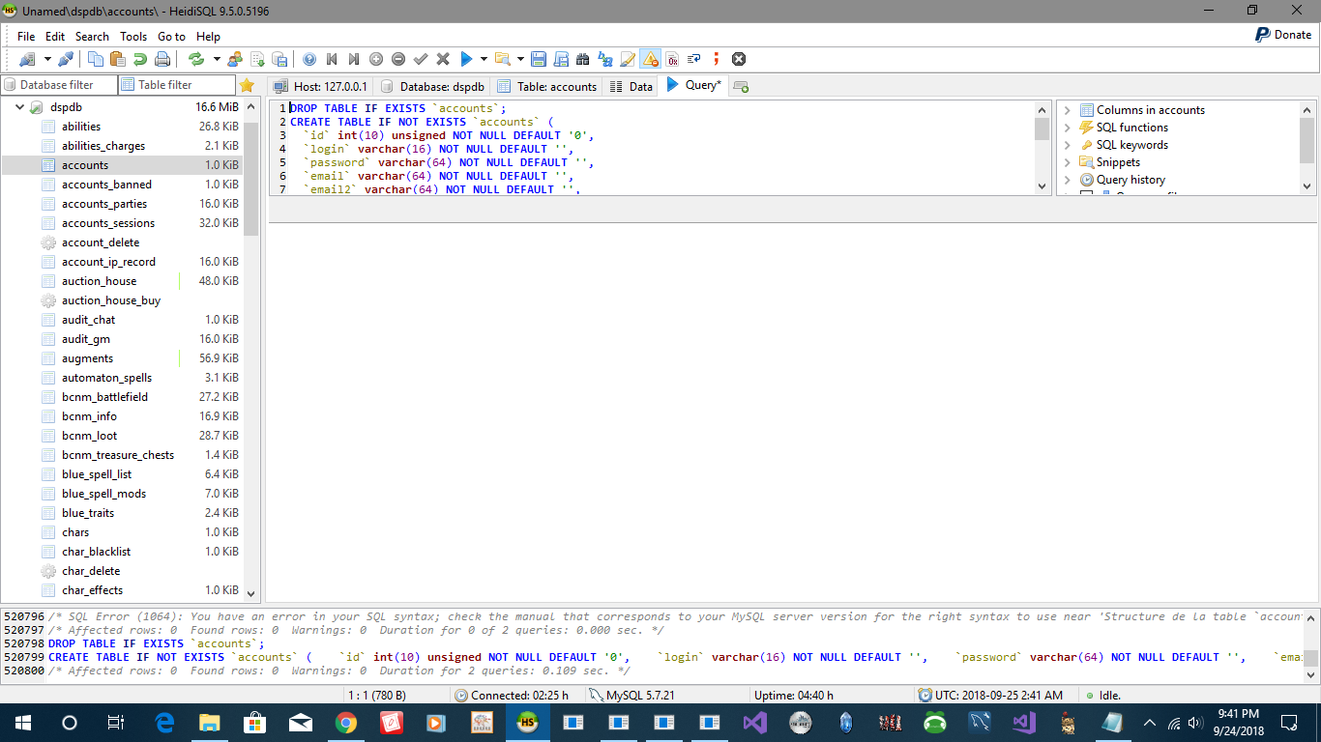This screenshot has height=742, width=1321.
Task: Open a new query tab with plus icon
Action: tap(742, 86)
